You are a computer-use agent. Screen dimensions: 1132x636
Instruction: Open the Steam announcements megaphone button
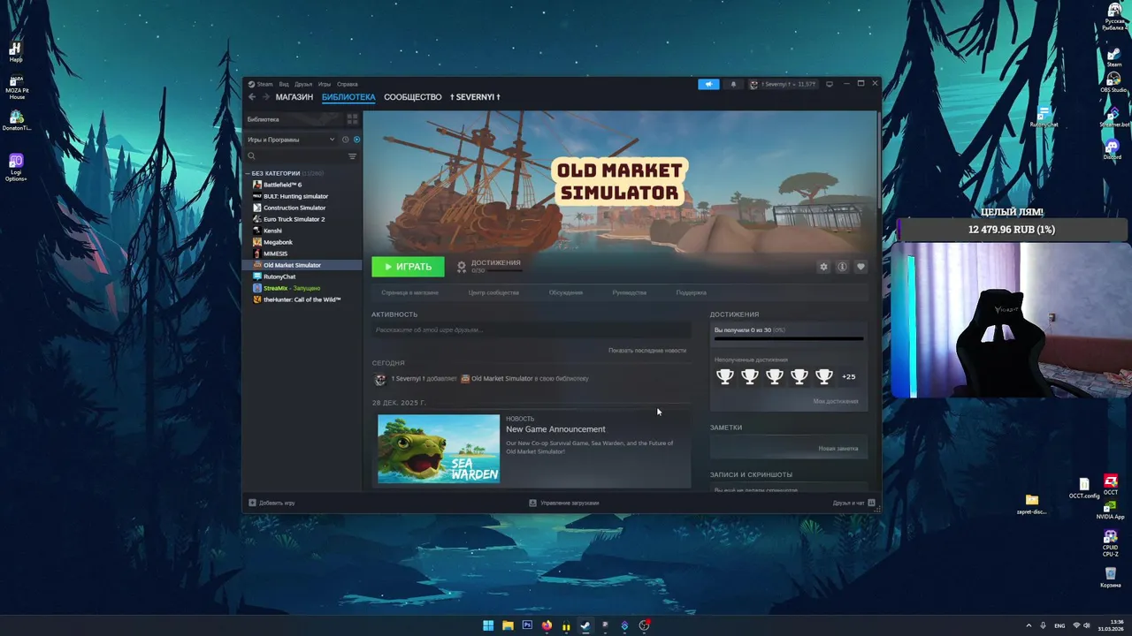(708, 84)
